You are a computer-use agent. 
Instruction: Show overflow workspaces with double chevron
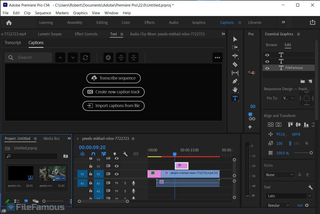283,22
